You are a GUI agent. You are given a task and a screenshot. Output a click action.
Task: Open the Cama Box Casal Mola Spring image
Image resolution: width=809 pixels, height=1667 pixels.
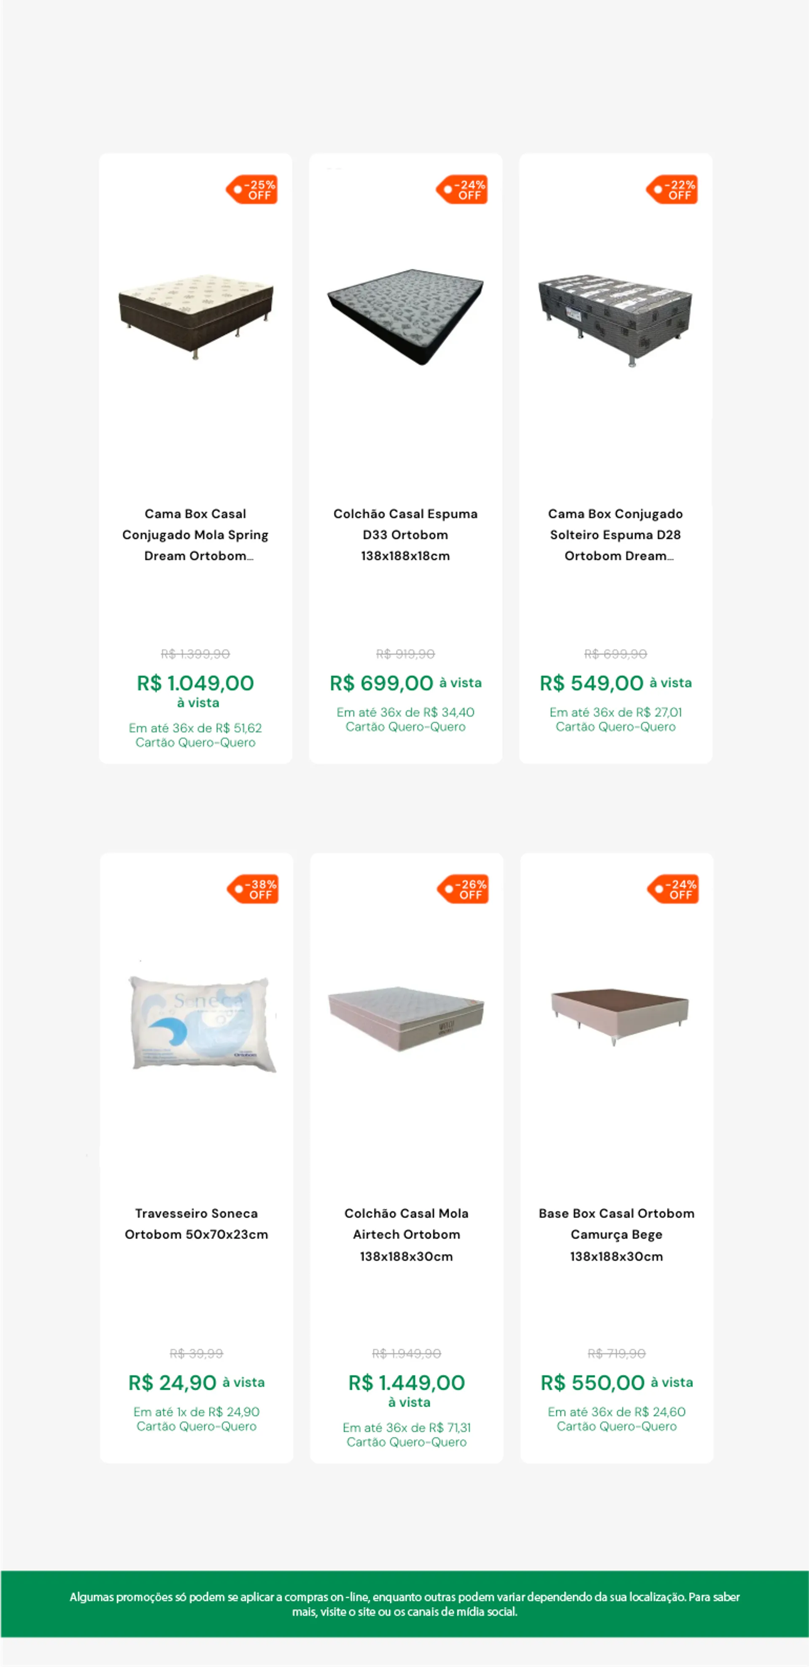coord(196,316)
